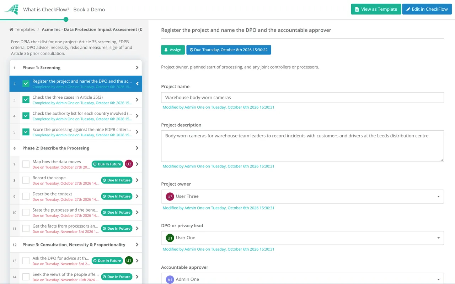Tick the State the purposes checkbox

tap(26, 212)
